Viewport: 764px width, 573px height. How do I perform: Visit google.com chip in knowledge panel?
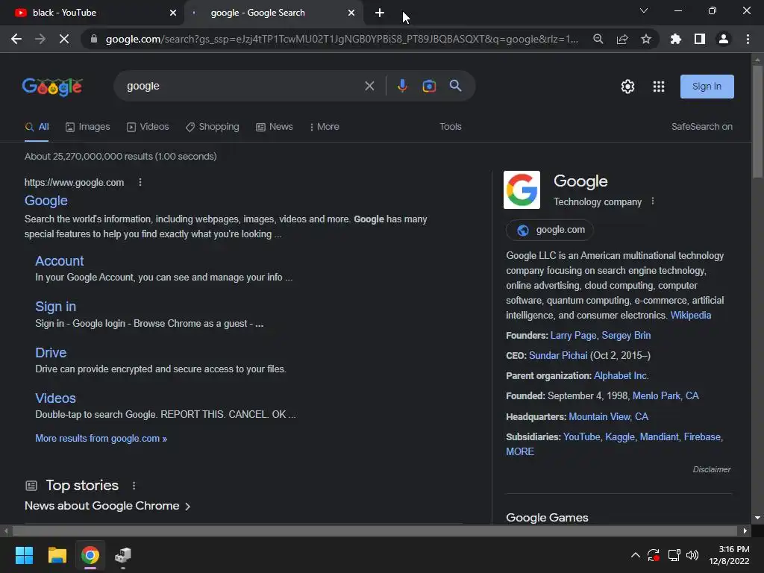(550, 230)
